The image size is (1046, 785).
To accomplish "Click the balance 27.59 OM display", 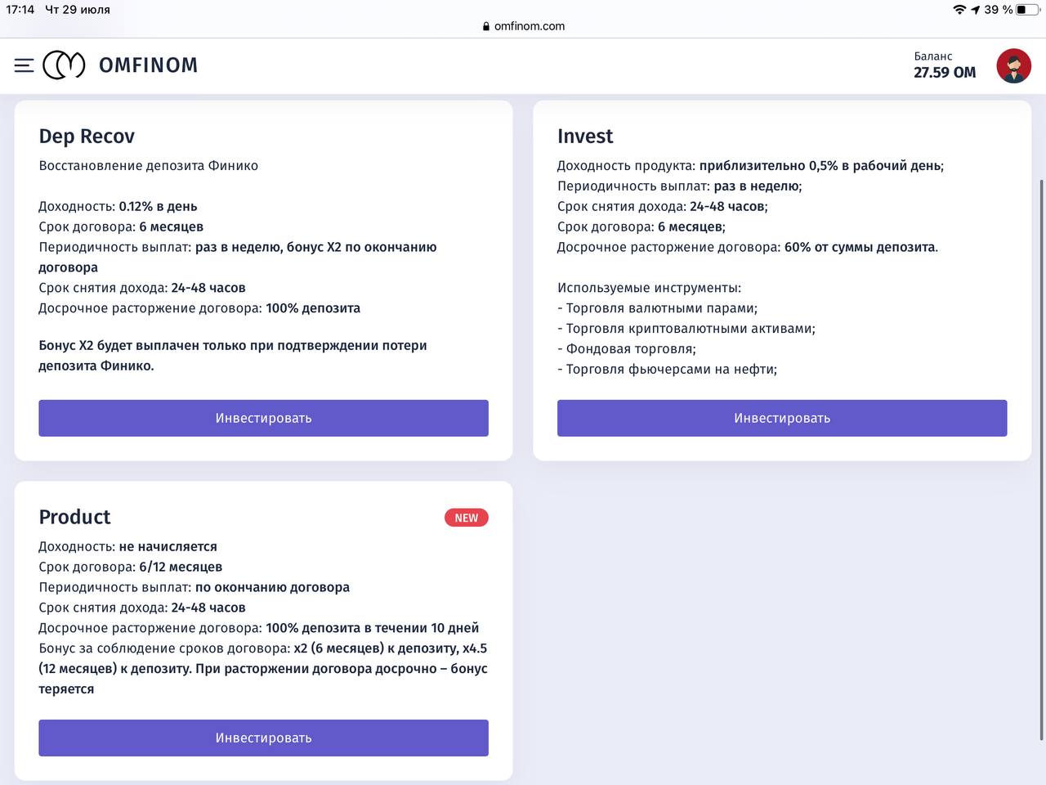I will point(945,73).
